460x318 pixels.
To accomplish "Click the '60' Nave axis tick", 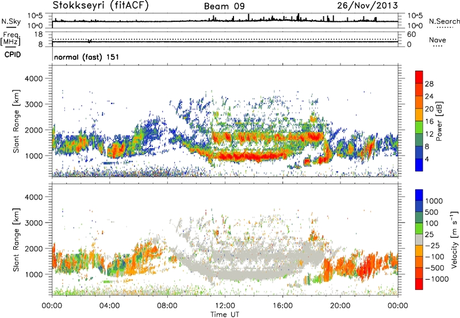I will [x=412, y=34].
